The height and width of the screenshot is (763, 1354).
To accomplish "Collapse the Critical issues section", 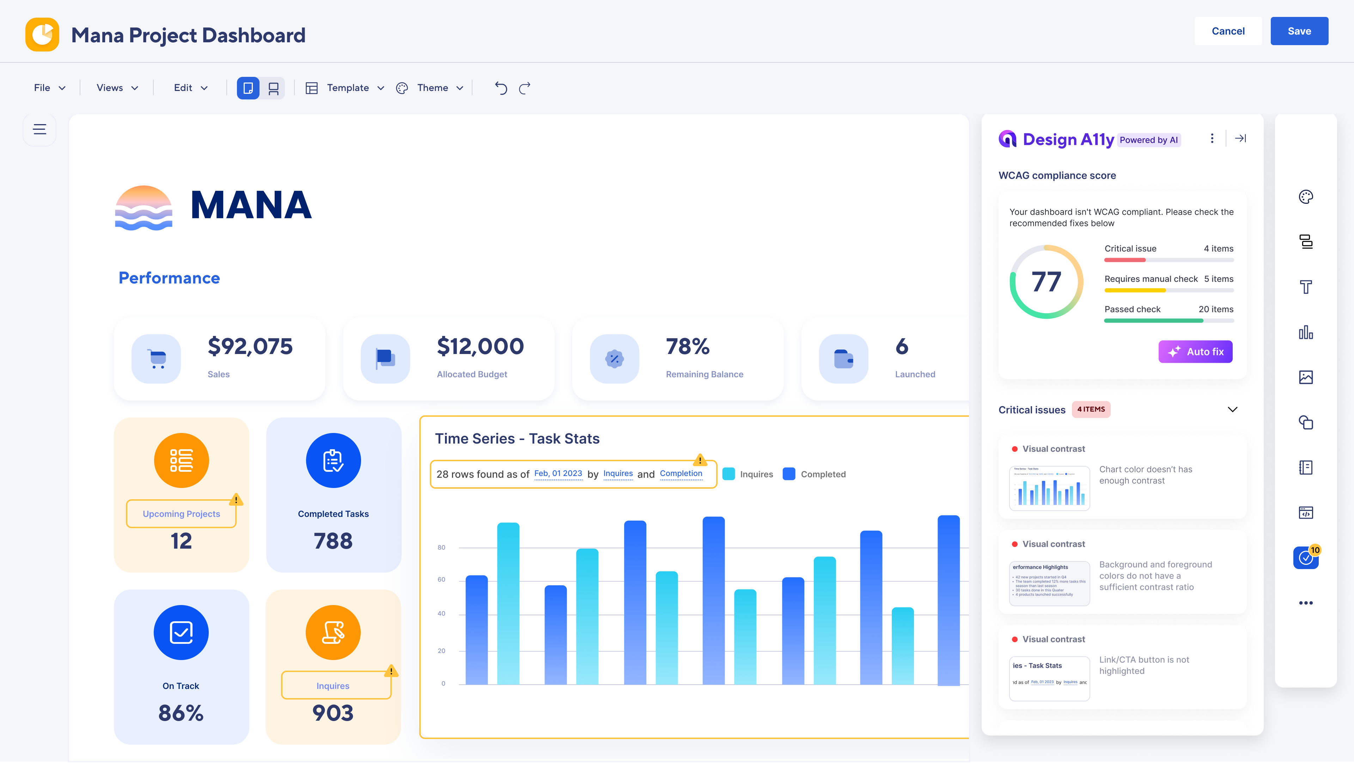I will [x=1232, y=409].
